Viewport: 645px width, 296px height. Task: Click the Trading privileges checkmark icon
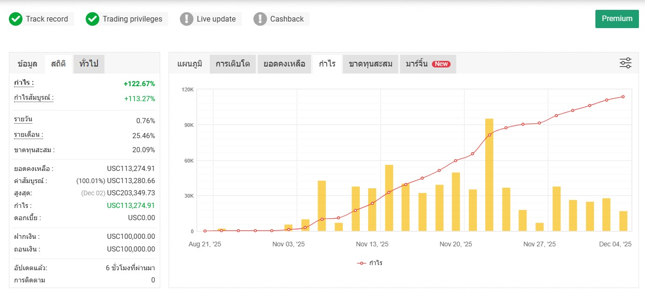pyautogui.click(x=93, y=19)
